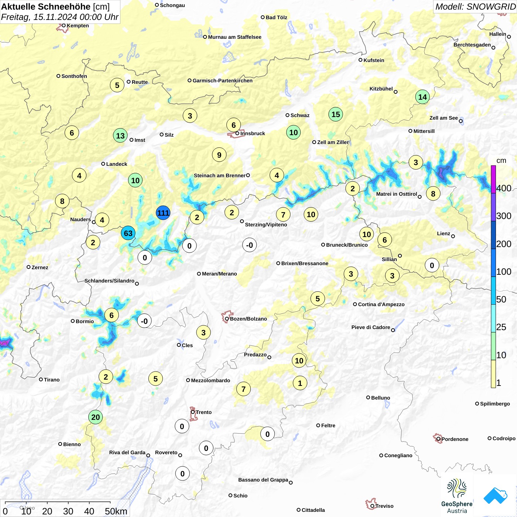
Task: Click the '50km' scale bar label
Action: coord(116,511)
